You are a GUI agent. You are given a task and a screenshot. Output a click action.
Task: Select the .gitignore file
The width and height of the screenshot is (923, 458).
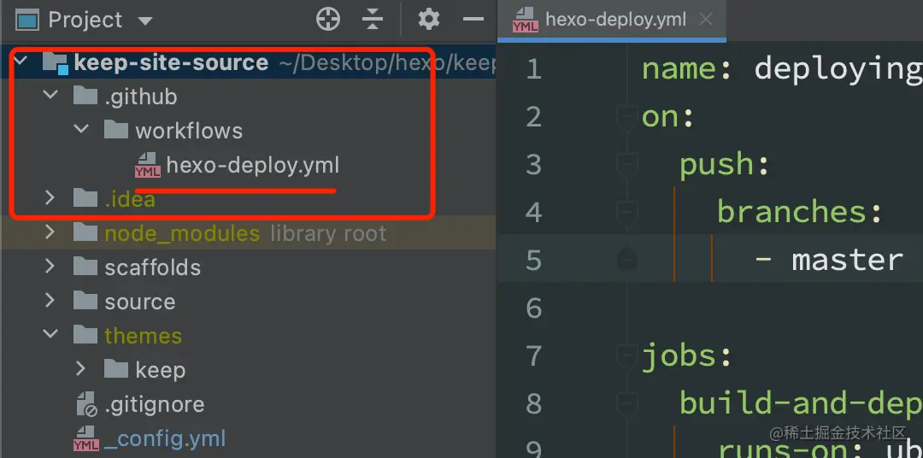[x=248, y=404]
